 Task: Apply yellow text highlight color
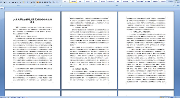(x=24, y=2)
